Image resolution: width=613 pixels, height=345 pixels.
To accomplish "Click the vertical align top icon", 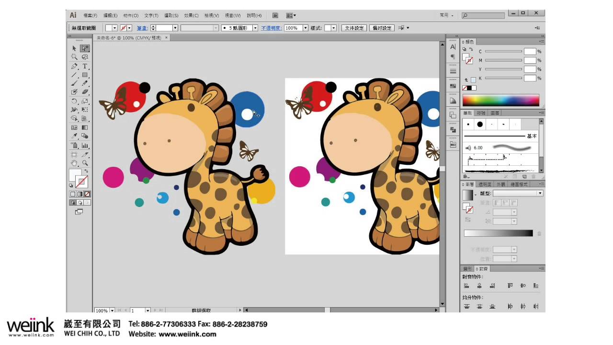I will [510, 286].
